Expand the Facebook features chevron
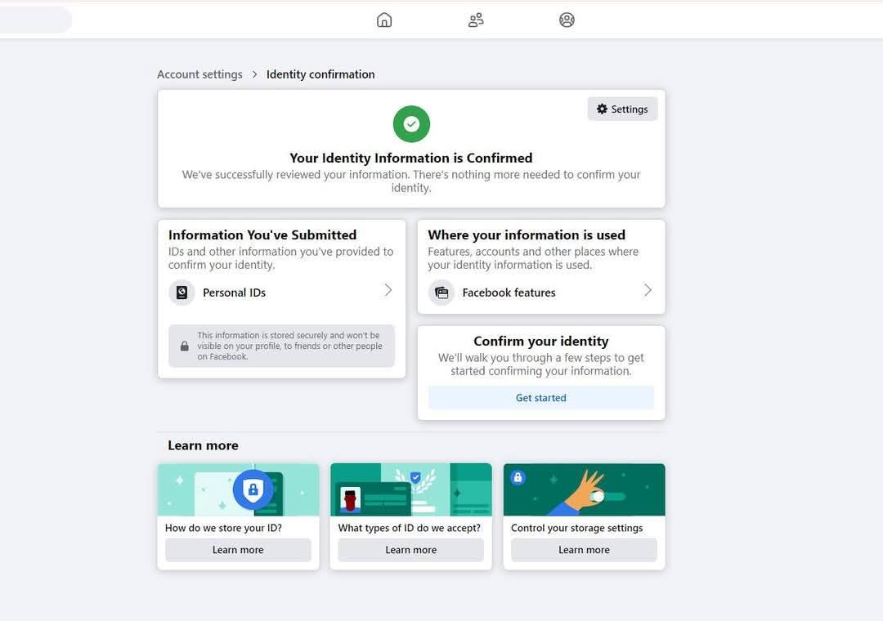883x621 pixels. (648, 291)
